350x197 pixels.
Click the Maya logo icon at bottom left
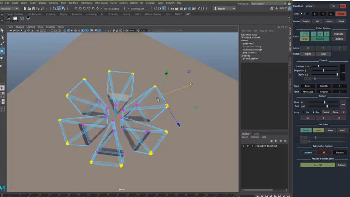(2, 188)
